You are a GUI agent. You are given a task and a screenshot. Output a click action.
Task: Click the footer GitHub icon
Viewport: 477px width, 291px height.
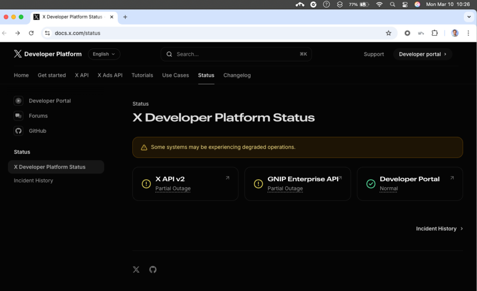(153, 270)
